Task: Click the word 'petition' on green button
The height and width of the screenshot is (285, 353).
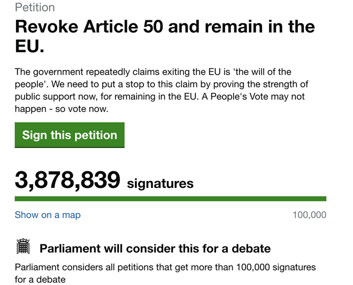Action: tap(96, 135)
